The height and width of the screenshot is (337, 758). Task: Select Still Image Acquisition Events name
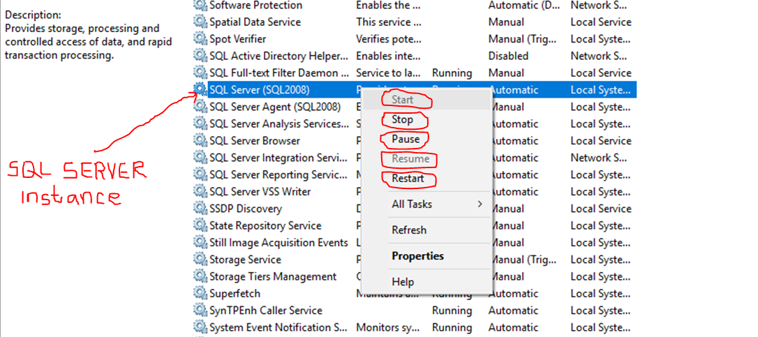[x=278, y=243]
